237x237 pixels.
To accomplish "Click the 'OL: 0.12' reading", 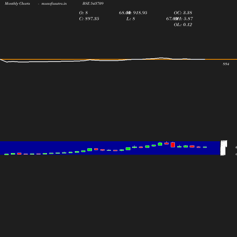I will [x=183, y=25].
